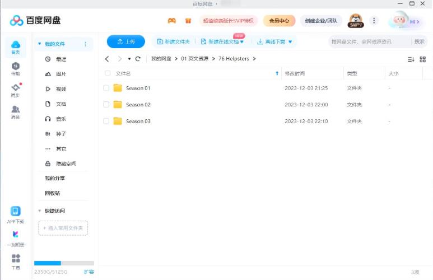The image size is (433, 280).
Task: Open the Season 02 folder icon
Action: [118, 104]
